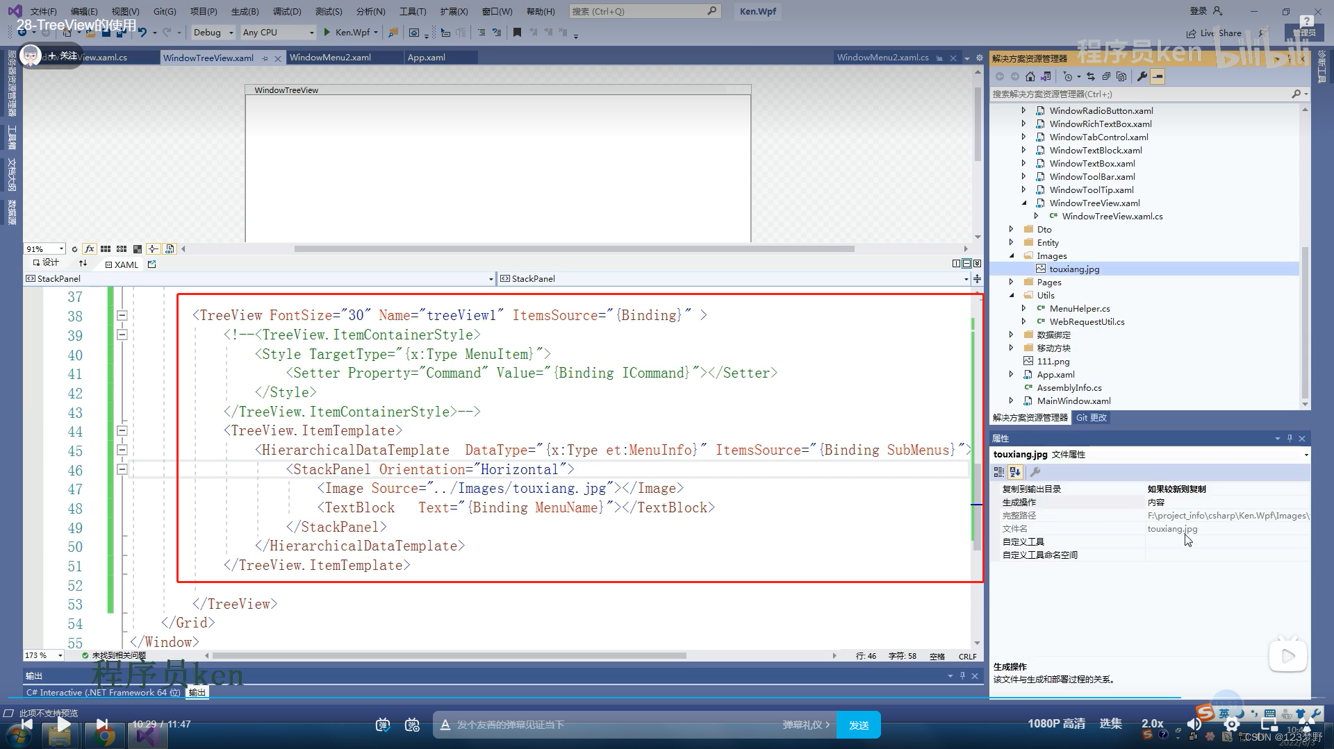Collapse WindowTreeView.xaml node
Viewport: 1334px width, 749px height.
pos(1023,203)
